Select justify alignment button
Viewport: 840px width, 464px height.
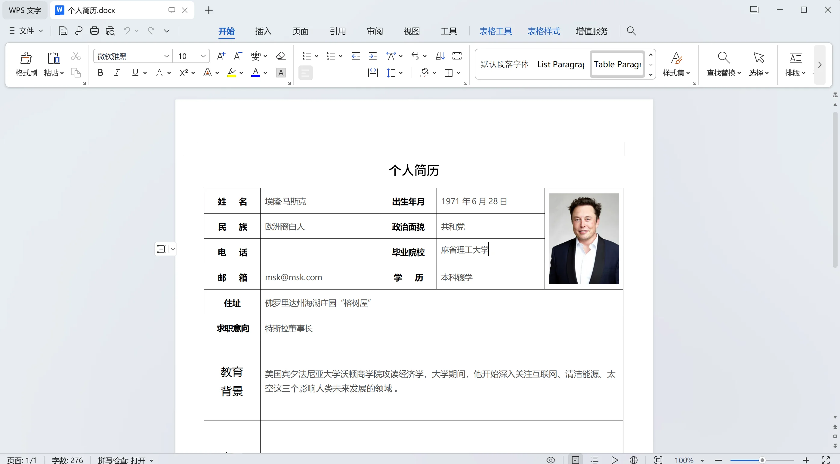[356, 73]
